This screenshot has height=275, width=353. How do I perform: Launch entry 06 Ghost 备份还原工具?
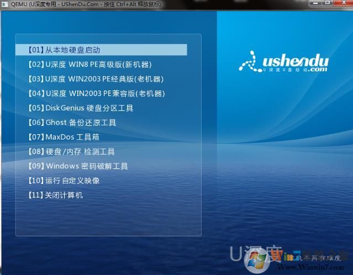72,123
